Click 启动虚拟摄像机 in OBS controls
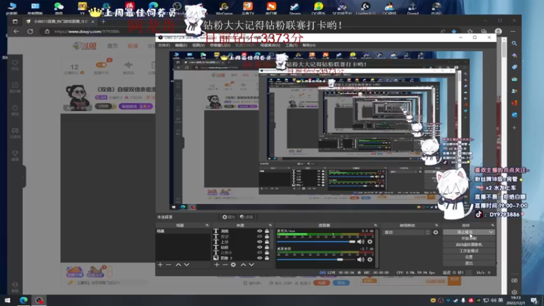The width and height of the screenshot is (544, 306). (469, 245)
